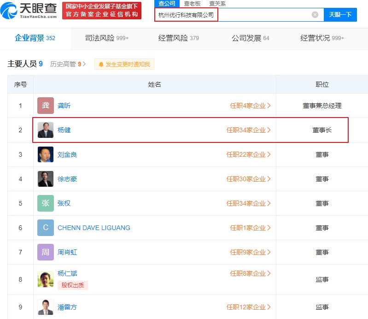The image size is (368, 319).
Task: Focus the company search input field
Action: (x=239, y=15)
